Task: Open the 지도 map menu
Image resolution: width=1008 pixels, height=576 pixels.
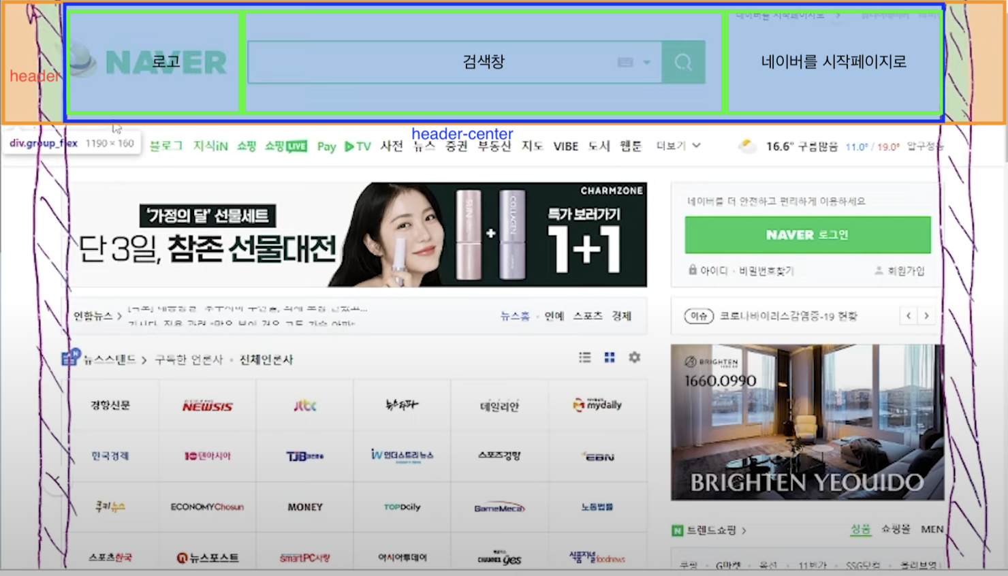Action: [x=532, y=146]
